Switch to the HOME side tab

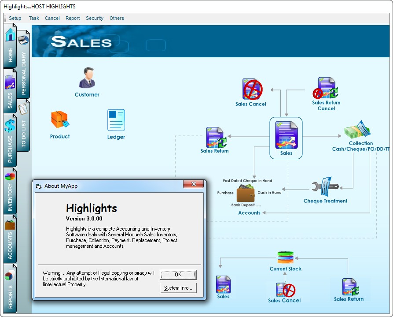(x=10, y=46)
